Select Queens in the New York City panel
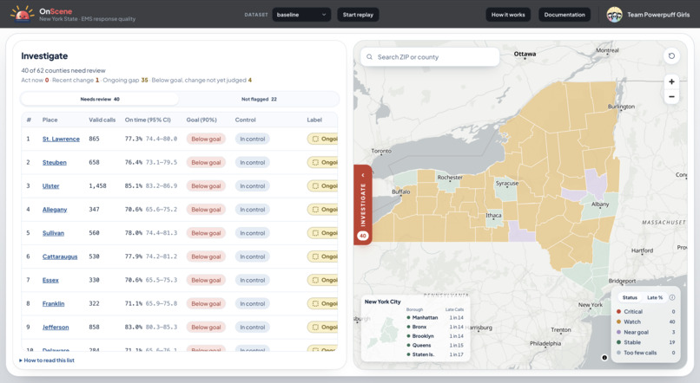700x383 pixels. (435, 345)
